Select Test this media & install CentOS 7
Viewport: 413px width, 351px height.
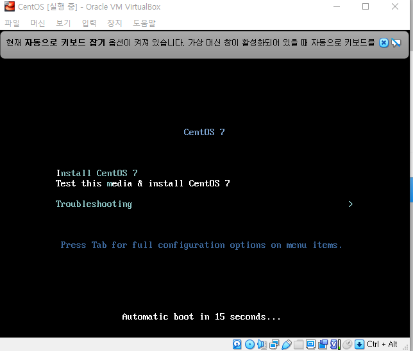point(143,183)
